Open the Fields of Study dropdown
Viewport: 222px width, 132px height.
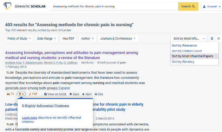click(19, 38)
